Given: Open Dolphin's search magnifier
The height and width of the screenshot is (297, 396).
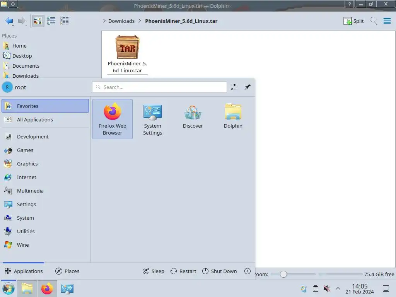Looking at the screenshot, I should coord(374,21).
